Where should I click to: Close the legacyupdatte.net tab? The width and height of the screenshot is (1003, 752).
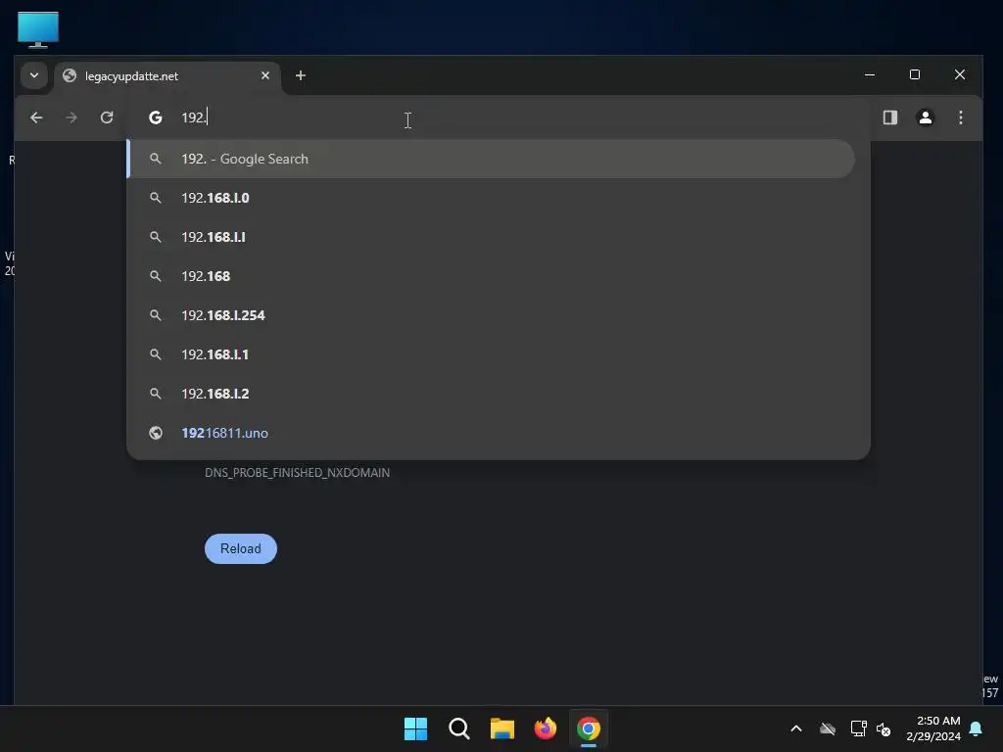pos(265,75)
